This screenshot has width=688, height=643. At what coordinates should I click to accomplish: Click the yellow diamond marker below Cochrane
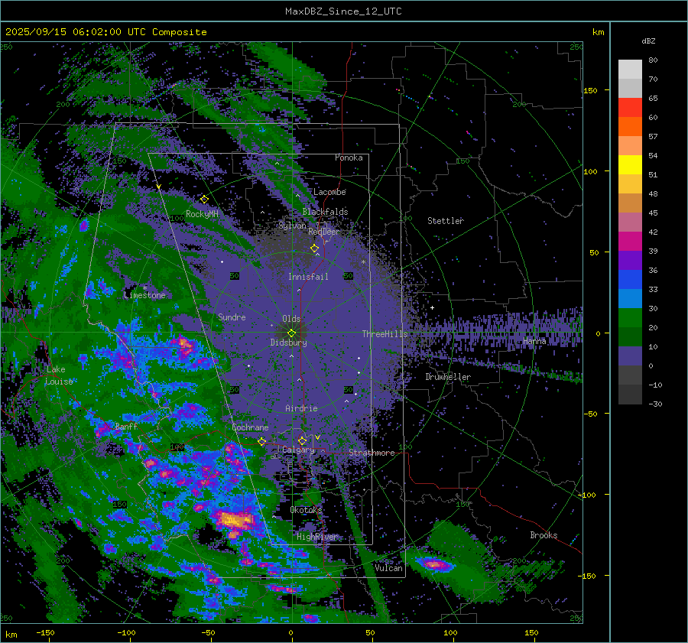[x=262, y=441]
